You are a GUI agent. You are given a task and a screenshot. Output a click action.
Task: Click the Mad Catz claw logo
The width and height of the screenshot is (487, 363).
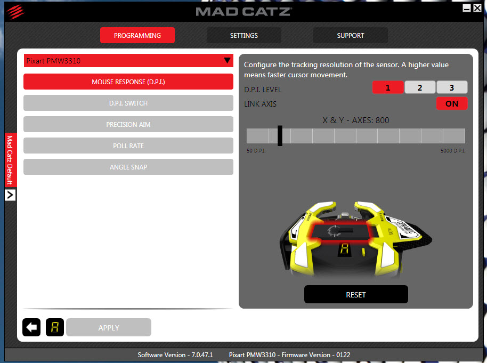(x=15, y=12)
